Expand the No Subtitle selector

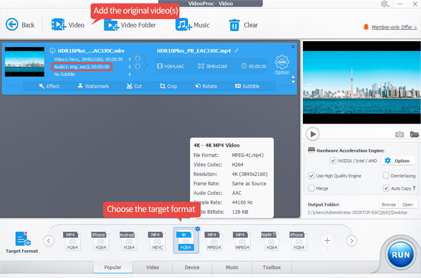click(x=130, y=74)
